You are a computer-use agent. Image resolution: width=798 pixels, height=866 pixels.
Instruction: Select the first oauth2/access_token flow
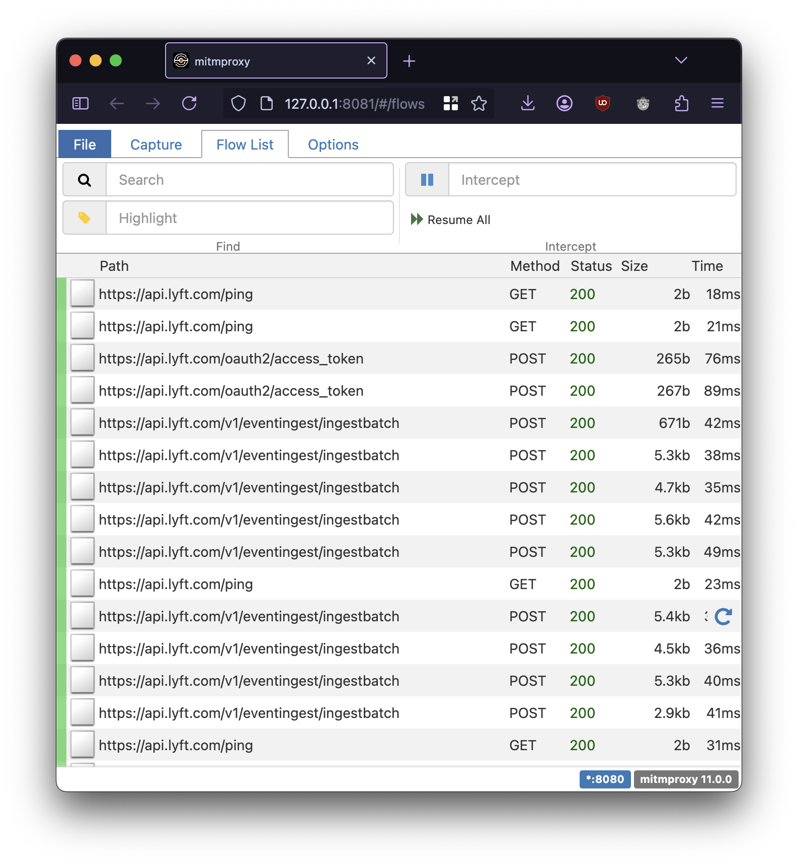point(231,358)
